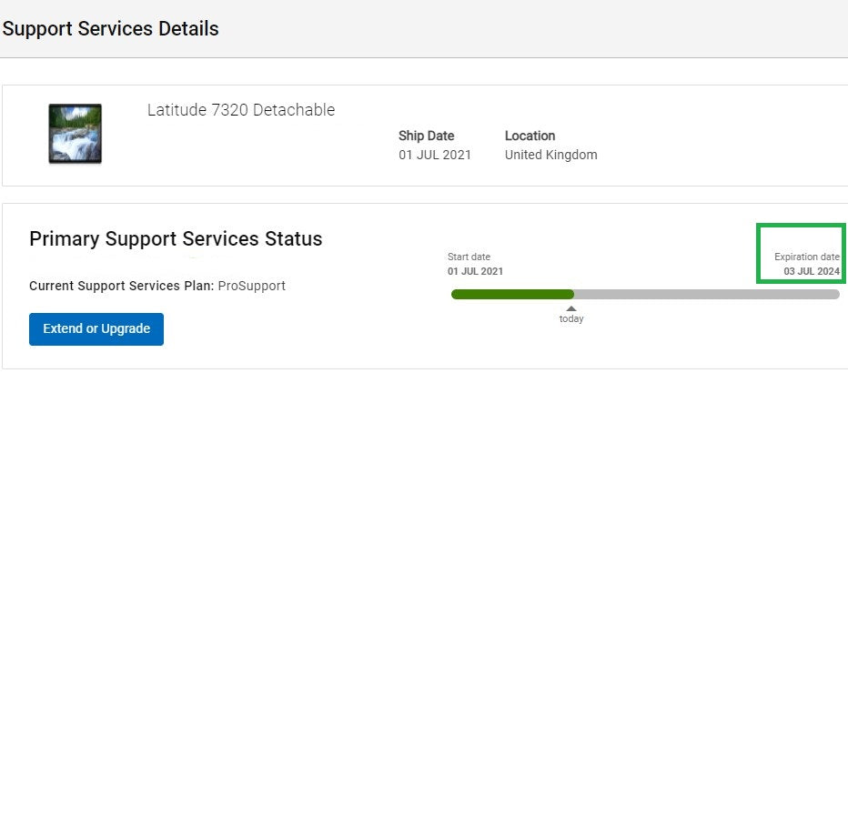Click the Support Services Details page heading
Image resolution: width=848 pixels, height=837 pixels.
coord(110,28)
